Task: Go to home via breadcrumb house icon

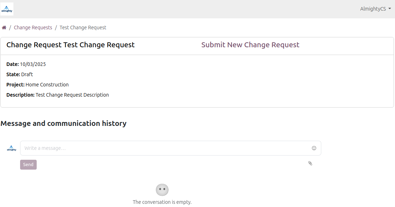Action: (4, 28)
